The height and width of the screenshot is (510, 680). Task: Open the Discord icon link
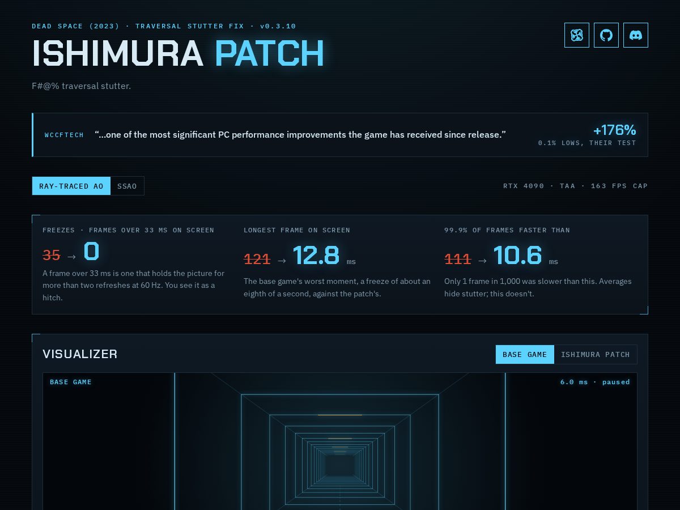click(636, 35)
